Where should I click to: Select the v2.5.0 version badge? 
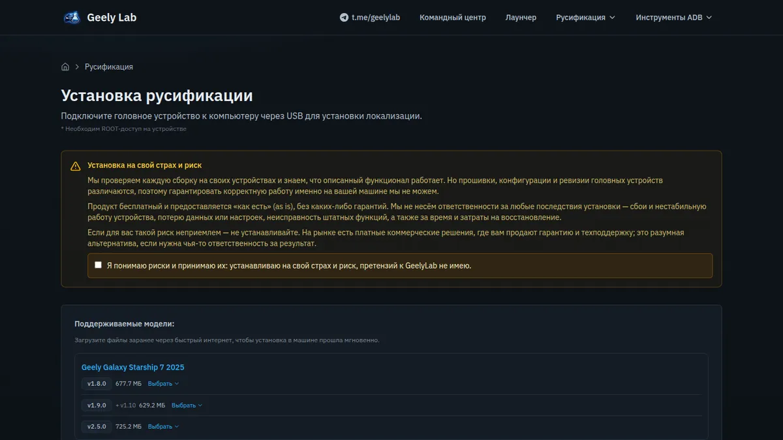(x=97, y=426)
